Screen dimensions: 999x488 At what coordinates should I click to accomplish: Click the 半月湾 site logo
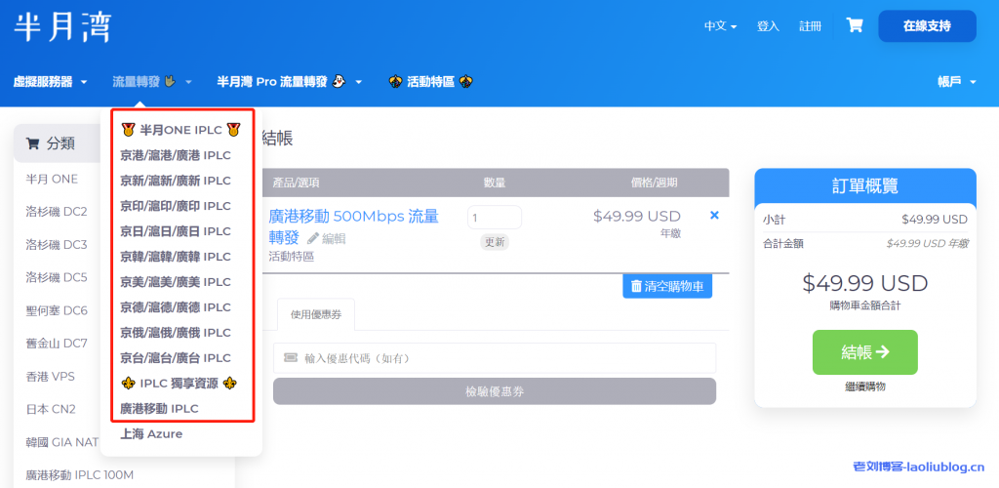point(62,26)
